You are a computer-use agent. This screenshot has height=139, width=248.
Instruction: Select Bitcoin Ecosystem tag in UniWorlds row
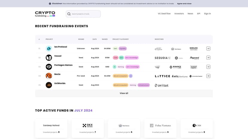tap(120, 85)
